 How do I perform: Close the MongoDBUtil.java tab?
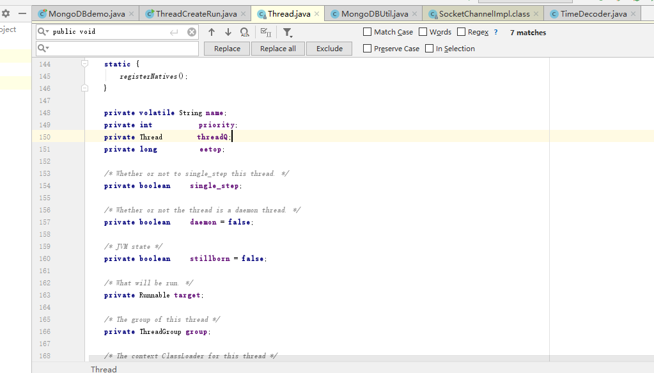(x=414, y=14)
